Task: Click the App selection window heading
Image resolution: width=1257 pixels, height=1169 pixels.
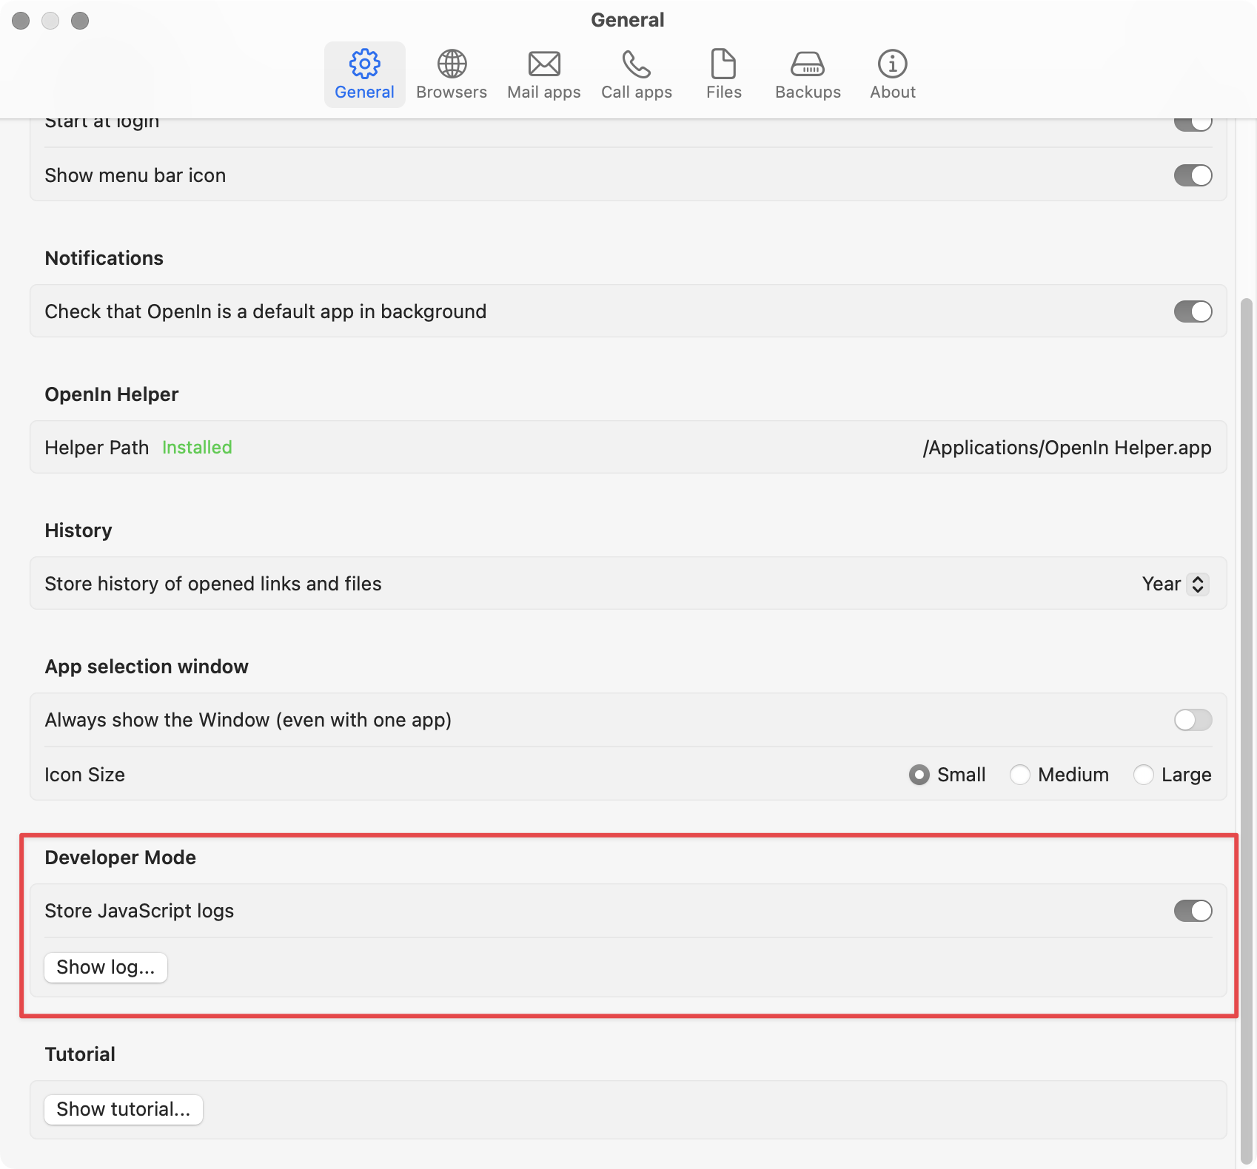Action: point(147,667)
